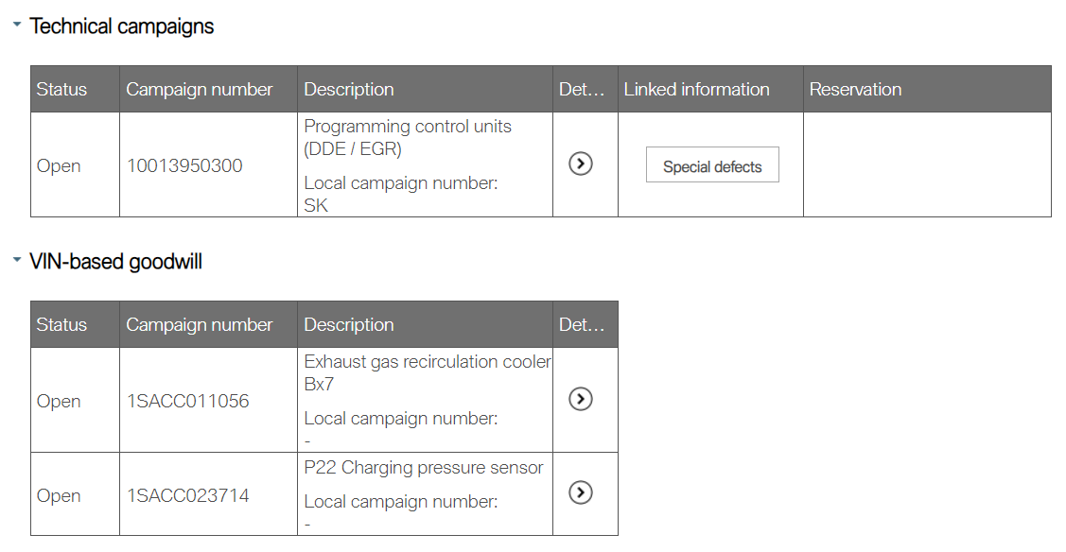Click Status header in VIN-based goodwill table
Screen dimensions: 1066x552
[x=61, y=324]
